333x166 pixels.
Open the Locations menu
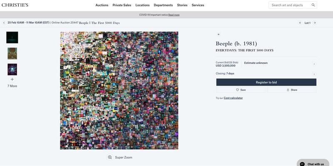[x=142, y=5]
